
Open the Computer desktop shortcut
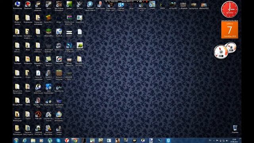click(17, 5)
